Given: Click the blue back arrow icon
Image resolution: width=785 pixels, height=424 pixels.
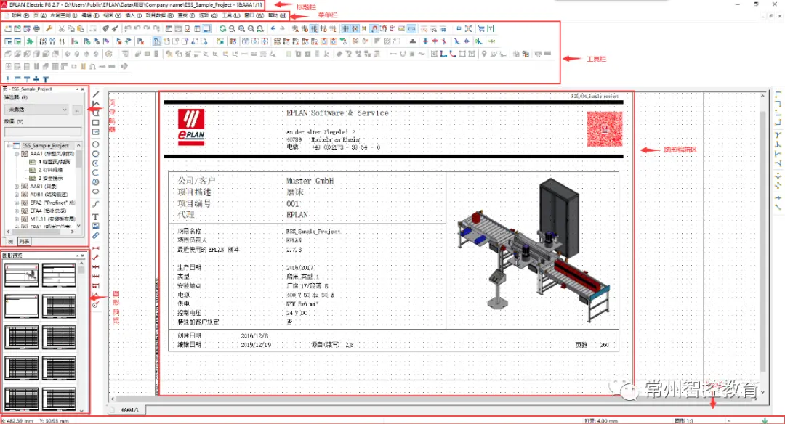Looking at the screenshot, I should click(273, 28).
